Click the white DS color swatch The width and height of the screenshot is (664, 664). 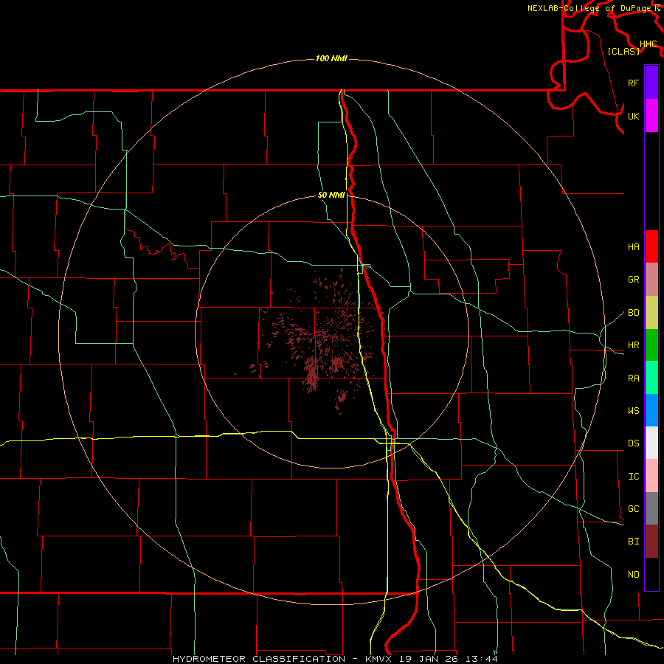tap(651, 443)
